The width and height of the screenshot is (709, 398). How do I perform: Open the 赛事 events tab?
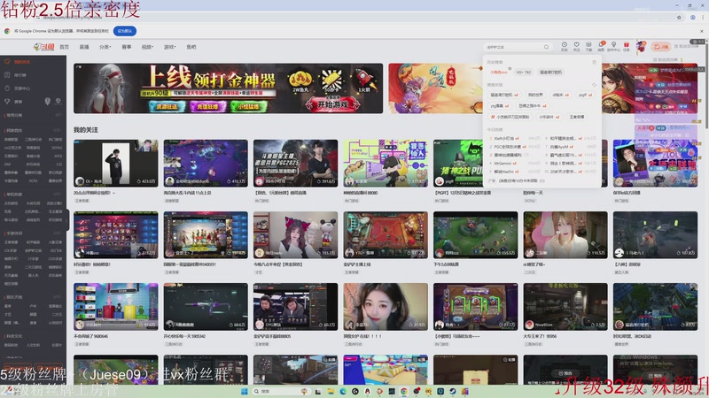(127, 47)
